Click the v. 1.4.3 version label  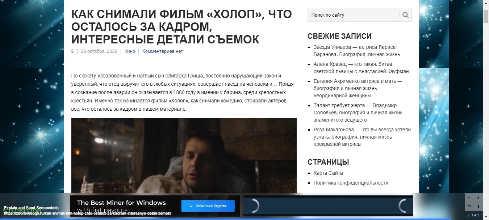coord(473,215)
